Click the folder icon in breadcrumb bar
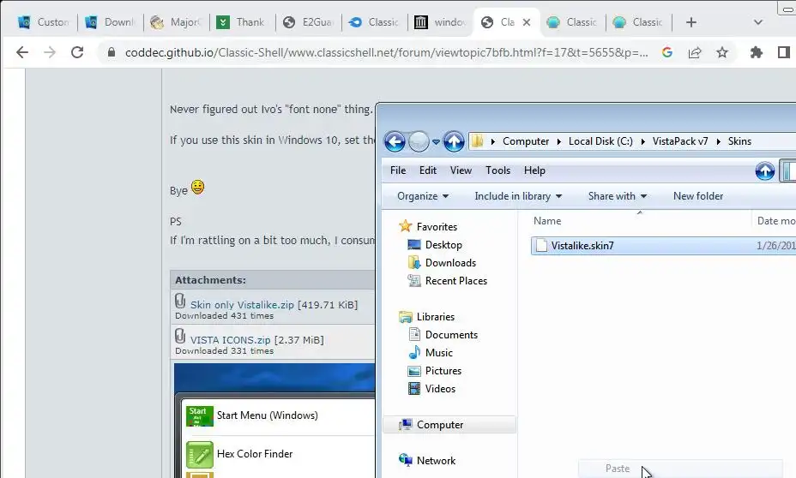Screen dimensions: 796x478 [477, 141]
